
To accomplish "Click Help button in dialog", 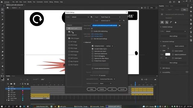I will pos(91,89).
